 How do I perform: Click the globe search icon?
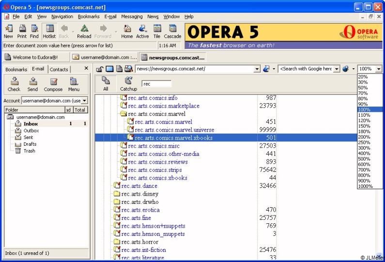point(346,69)
